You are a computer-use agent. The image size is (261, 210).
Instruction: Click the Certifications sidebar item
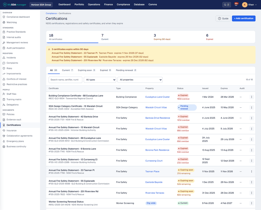(x=20, y=125)
